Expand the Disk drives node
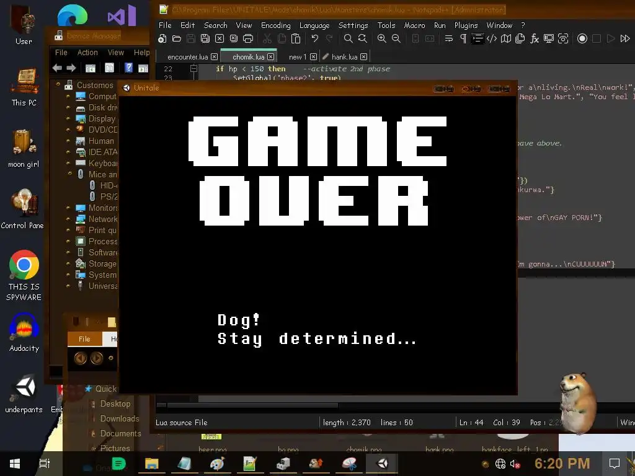This screenshot has width=635, height=476. 68,108
